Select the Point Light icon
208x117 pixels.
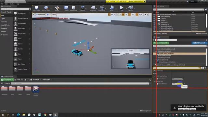[16, 29]
